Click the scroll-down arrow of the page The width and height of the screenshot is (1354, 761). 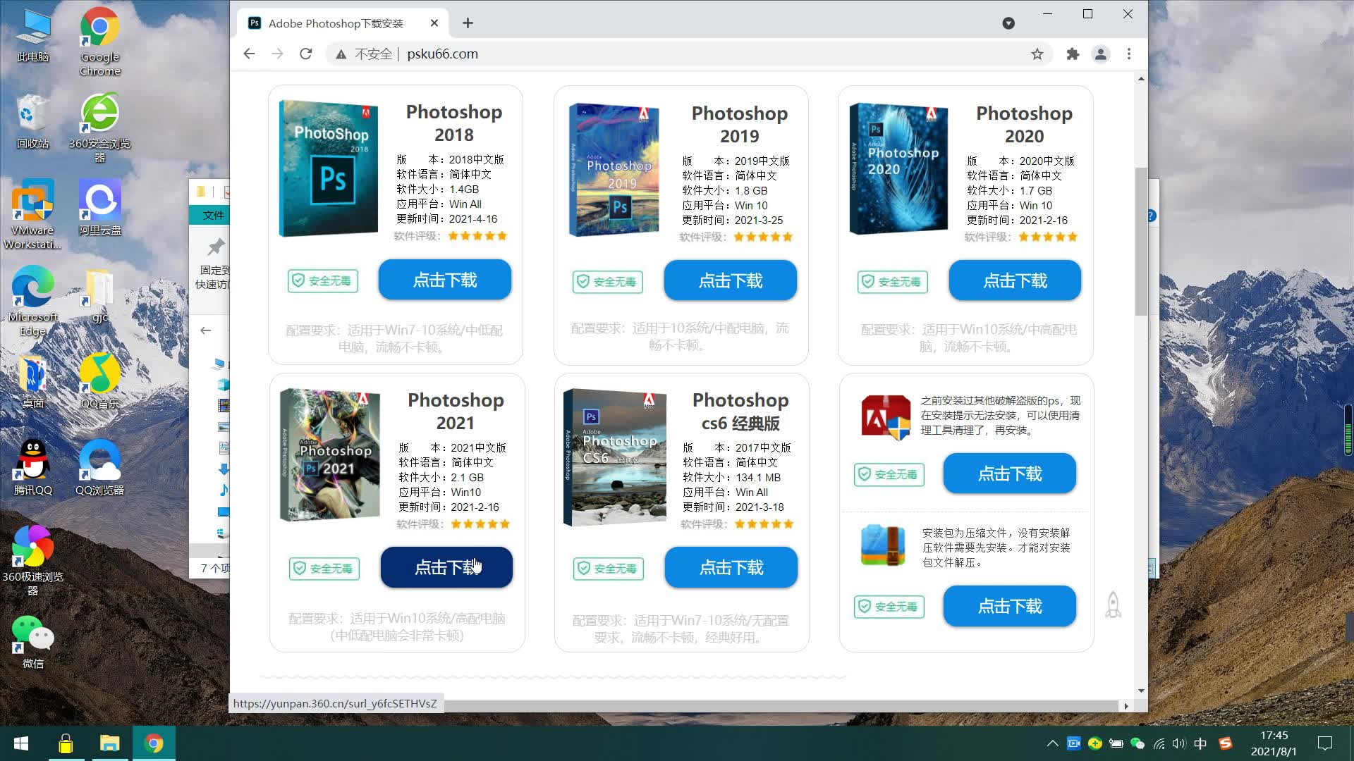pyautogui.click(x=1141, y=691)
